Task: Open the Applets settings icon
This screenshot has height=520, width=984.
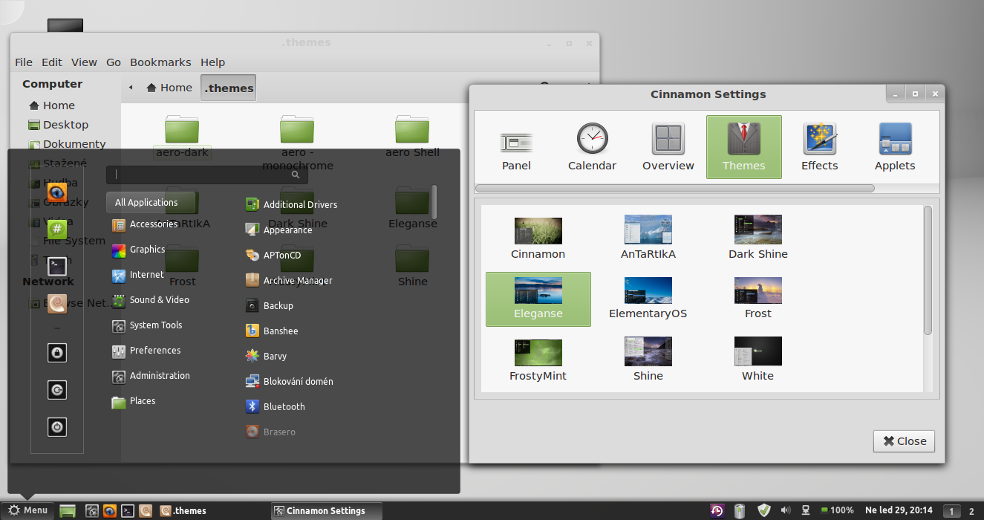Action: [x=895, y=147]
